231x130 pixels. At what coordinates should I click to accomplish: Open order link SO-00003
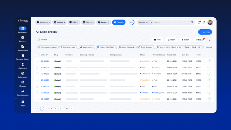point(45,74)
